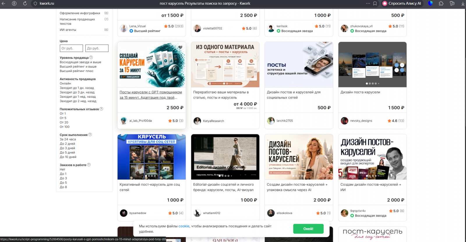Show only sellers who are Онлайн
This screenshot has height=242, width=466.
click(x=65, y=83)
